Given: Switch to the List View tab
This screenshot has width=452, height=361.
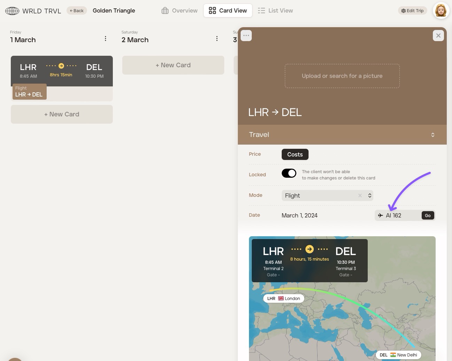Looking at the screenshot, I should 275,10.
